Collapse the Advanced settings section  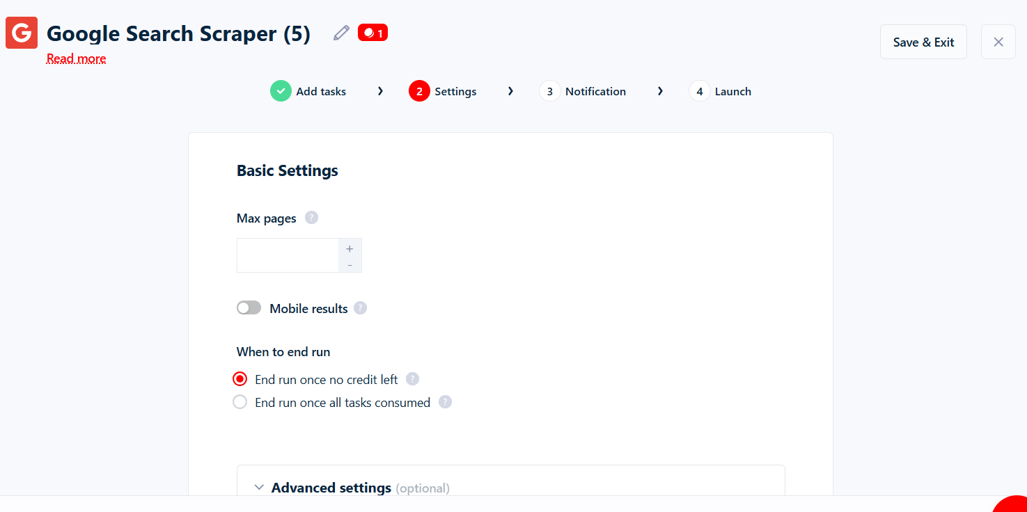tap(259, 487)
